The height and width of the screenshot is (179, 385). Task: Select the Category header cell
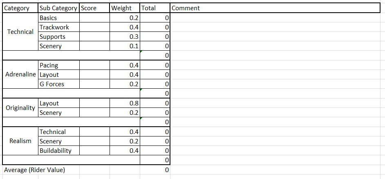(x=20, y=8)
